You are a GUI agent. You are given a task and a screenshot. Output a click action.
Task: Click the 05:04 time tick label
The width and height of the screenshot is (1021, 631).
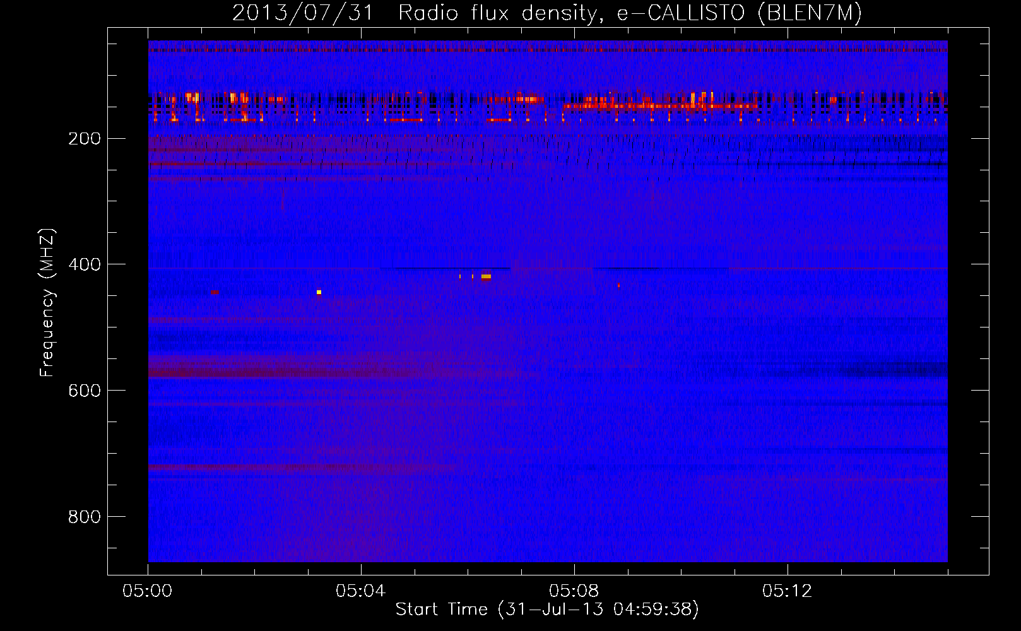pyautogui.click(x=360, y=591)
